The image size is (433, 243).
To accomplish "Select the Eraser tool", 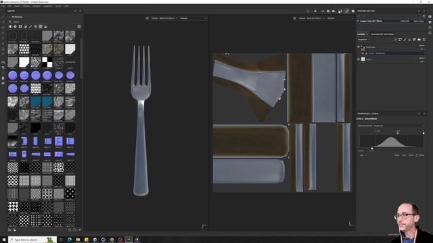I will (x=3, y=22).
